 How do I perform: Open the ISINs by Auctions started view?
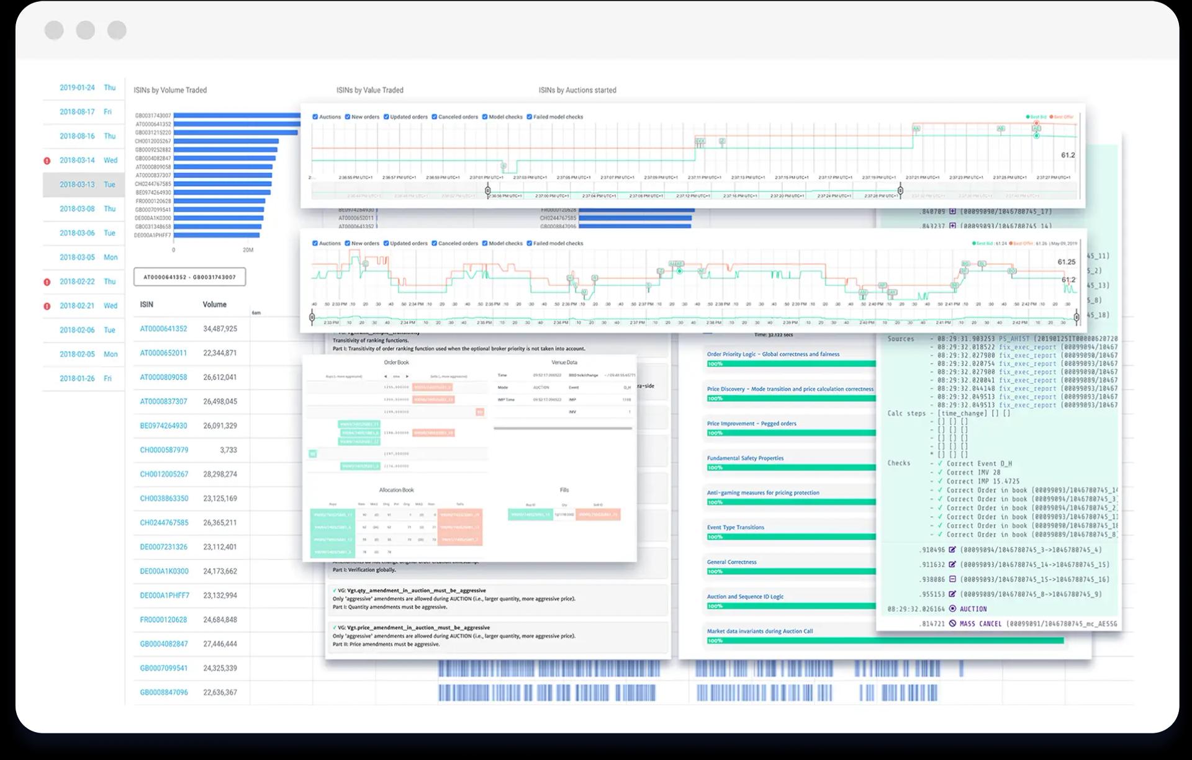click(577, 90)
